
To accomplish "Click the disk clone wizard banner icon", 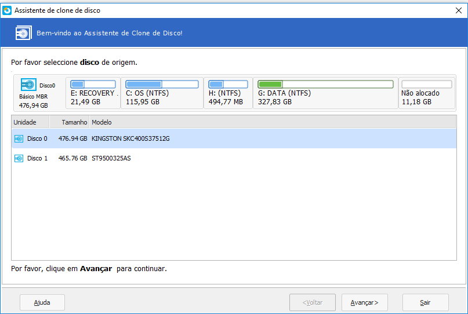I will pos(24,33).
